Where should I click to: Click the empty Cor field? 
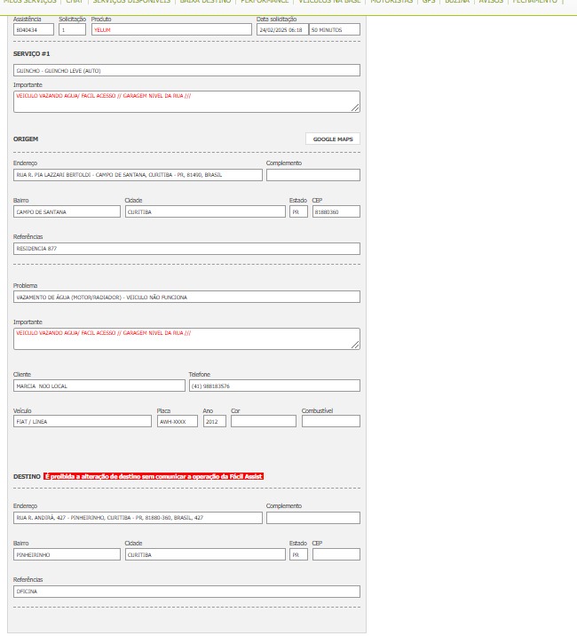(264, 421)
